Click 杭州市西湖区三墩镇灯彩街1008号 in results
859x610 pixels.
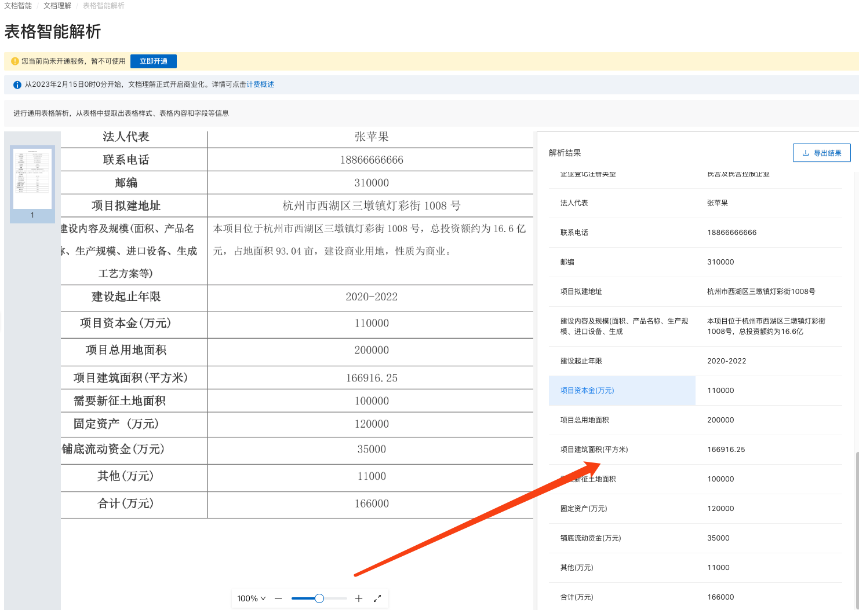[x=761, y=292]
